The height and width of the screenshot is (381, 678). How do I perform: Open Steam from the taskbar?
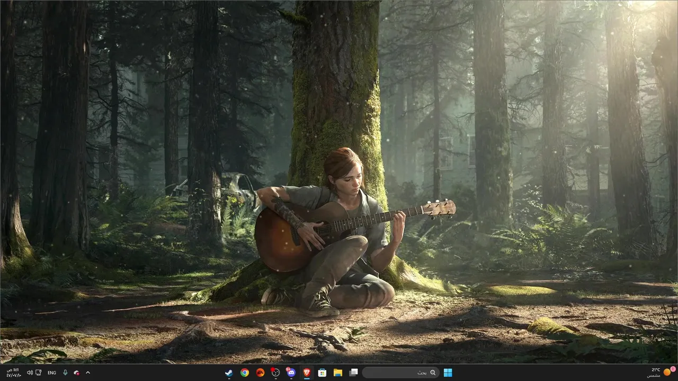pos(229,373)
